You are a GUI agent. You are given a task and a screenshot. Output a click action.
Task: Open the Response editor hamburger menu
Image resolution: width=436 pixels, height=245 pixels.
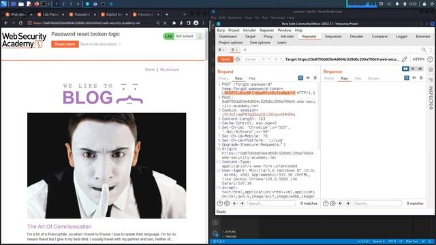[x=421, y=78]
